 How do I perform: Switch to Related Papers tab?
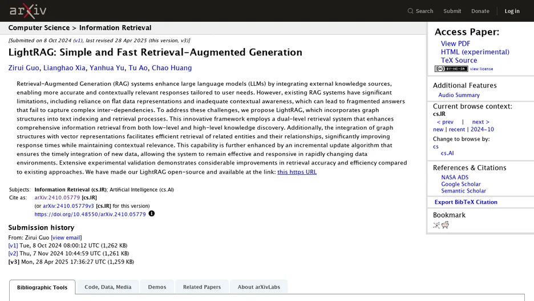coord(202,287)
